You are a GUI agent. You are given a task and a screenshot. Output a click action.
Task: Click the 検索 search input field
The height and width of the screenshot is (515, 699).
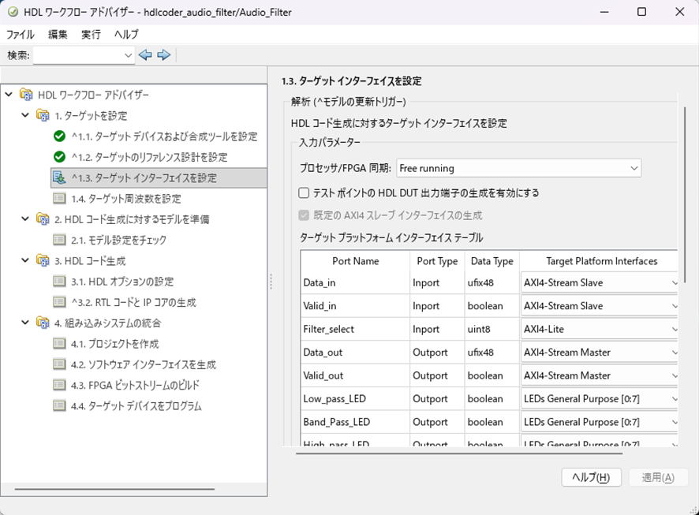(x=84, y=55)
